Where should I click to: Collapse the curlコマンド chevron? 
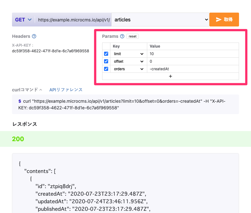(41, 90)
